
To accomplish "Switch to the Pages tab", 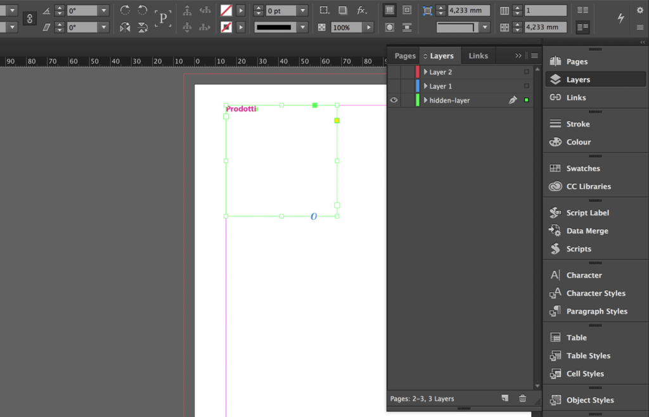I will (405, 55).
